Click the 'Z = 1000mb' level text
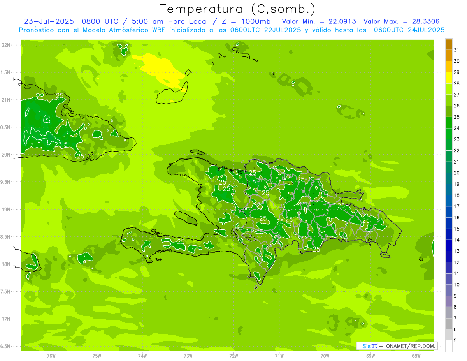Screen dimensions: 467x361 click(246, 21)
